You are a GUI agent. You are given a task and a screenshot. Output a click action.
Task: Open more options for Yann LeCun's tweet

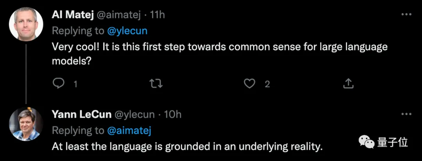406,114
